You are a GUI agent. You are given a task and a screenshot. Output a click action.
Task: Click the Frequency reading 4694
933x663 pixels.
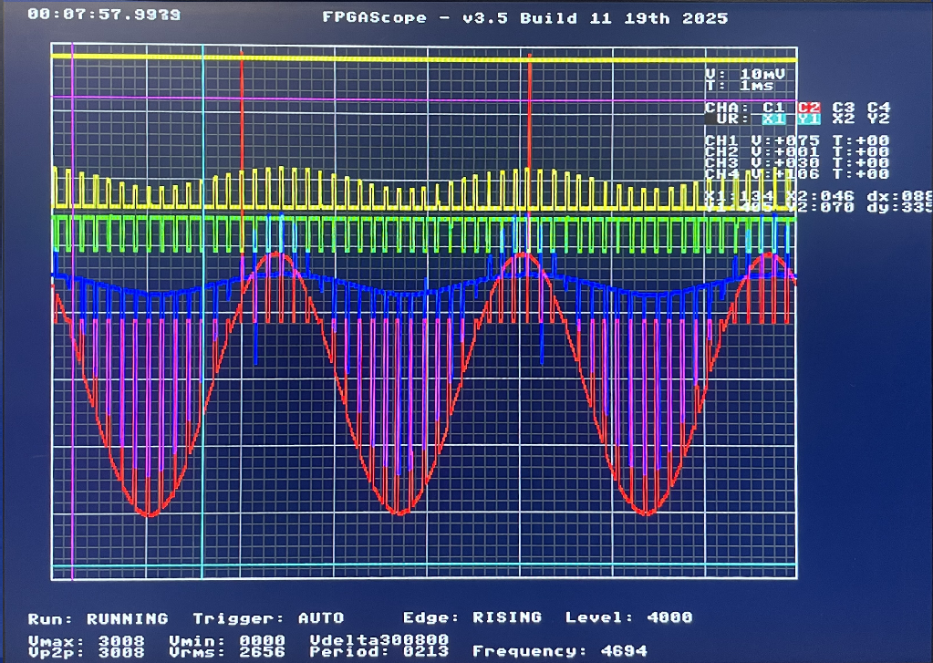624,651
